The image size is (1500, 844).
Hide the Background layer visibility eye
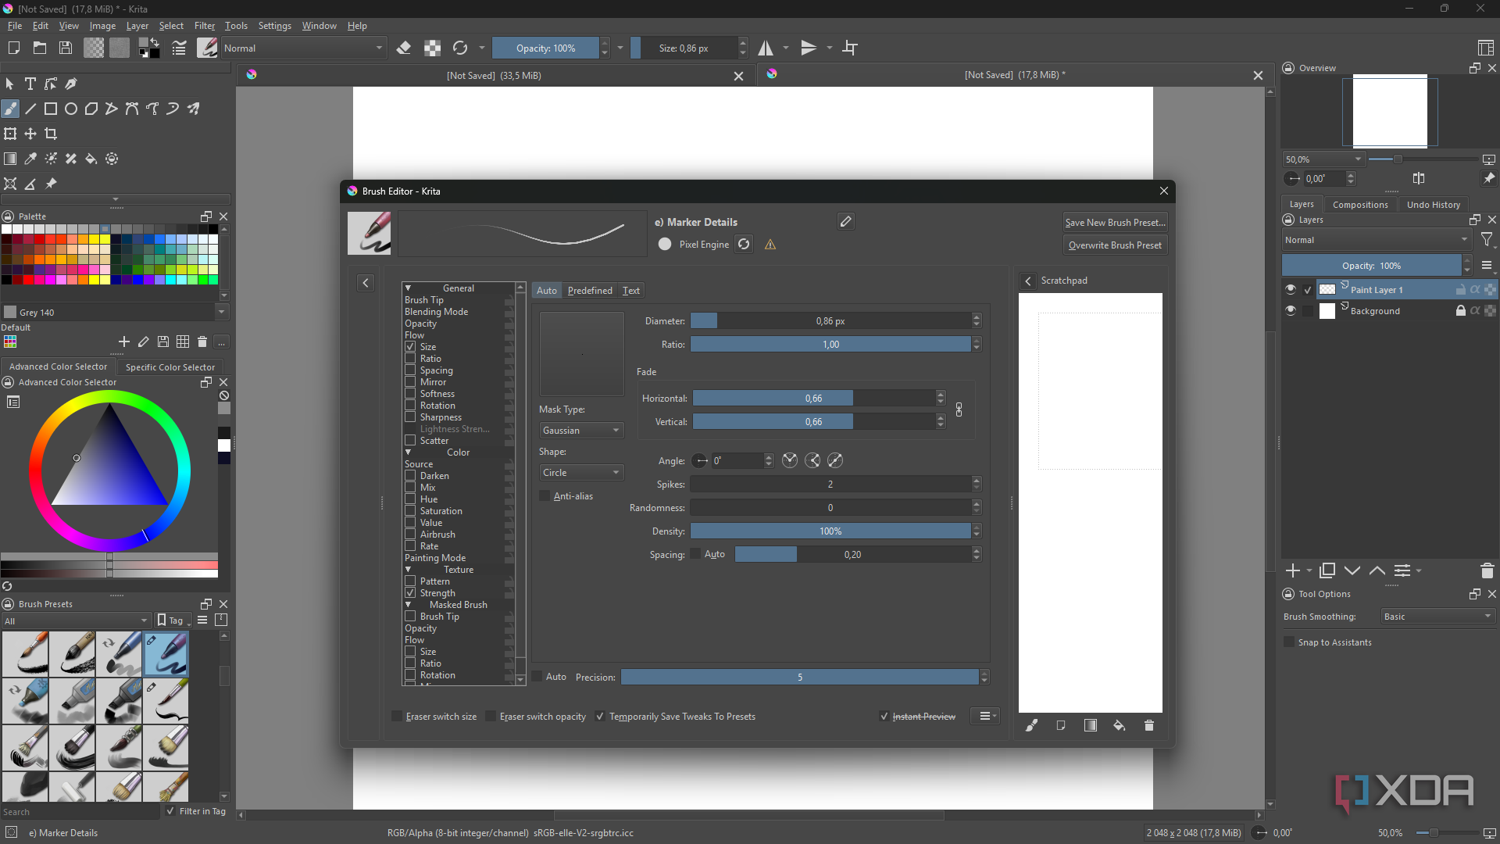pos(1291,310)
